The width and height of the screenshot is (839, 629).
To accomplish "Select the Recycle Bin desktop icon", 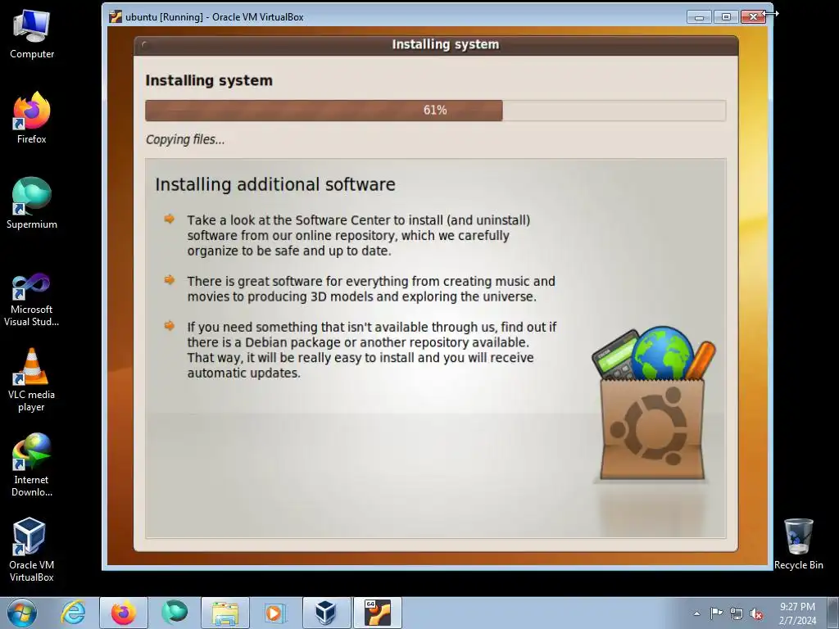I will tap(798, 544).
